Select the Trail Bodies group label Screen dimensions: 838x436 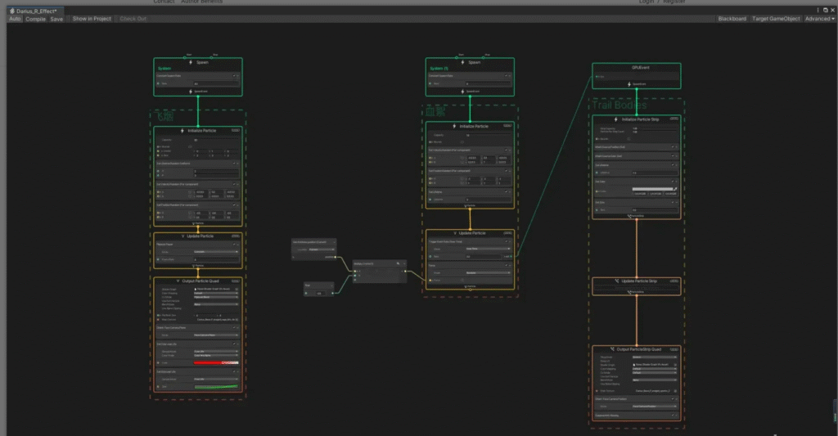pyautogui.click(x=619, y=106)
